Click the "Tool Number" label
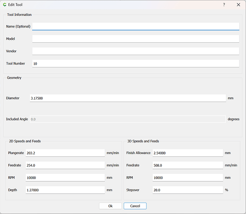This screenshot has height=214, width=246. 15,63
